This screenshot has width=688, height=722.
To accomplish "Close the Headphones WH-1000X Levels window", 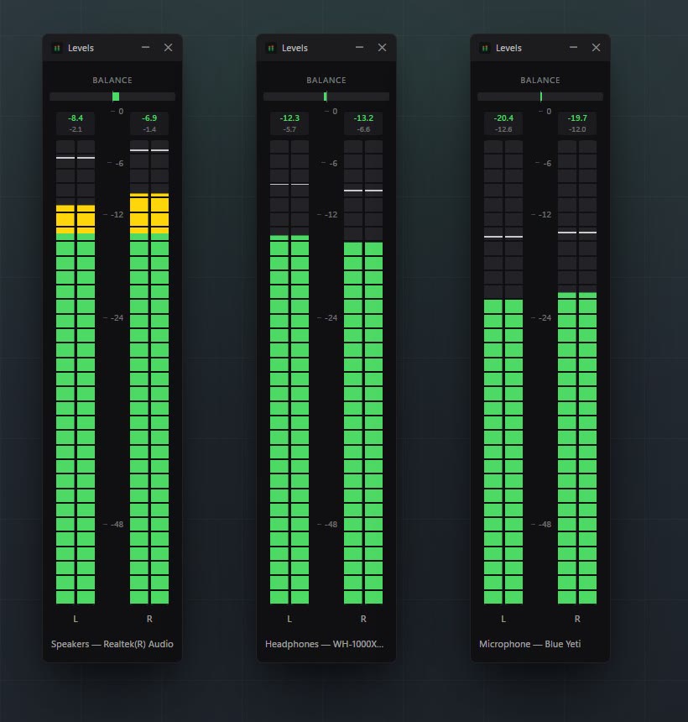I will 382,47.
